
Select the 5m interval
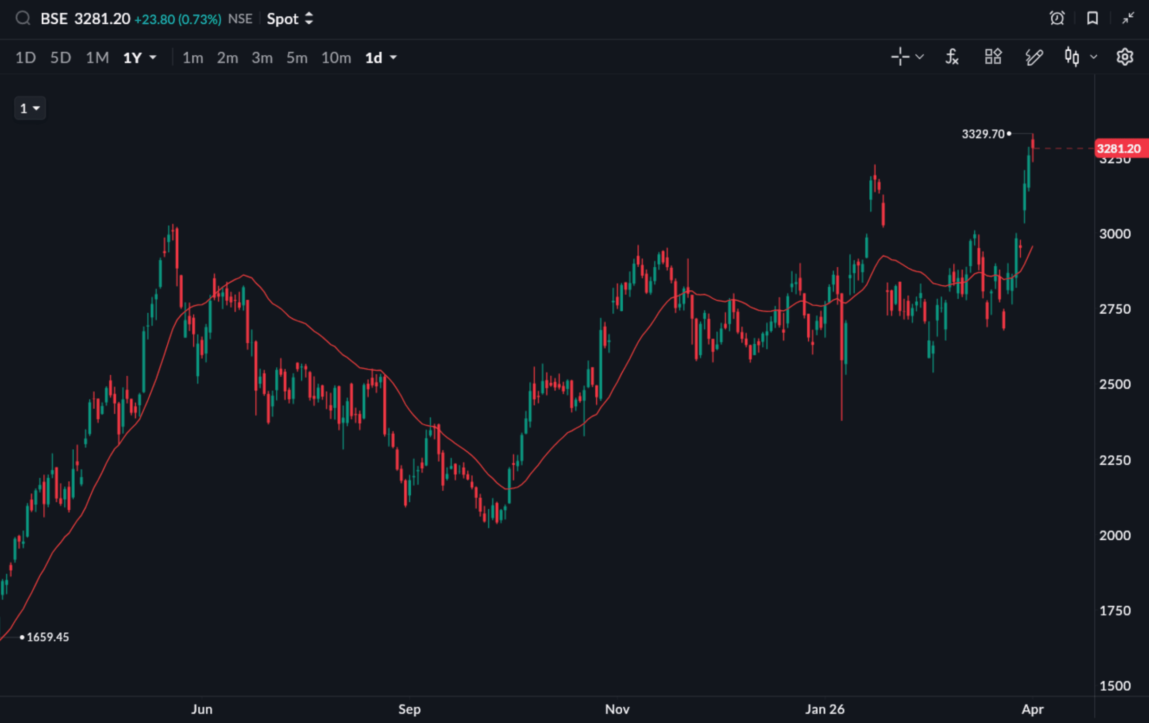tap(297, 58)
